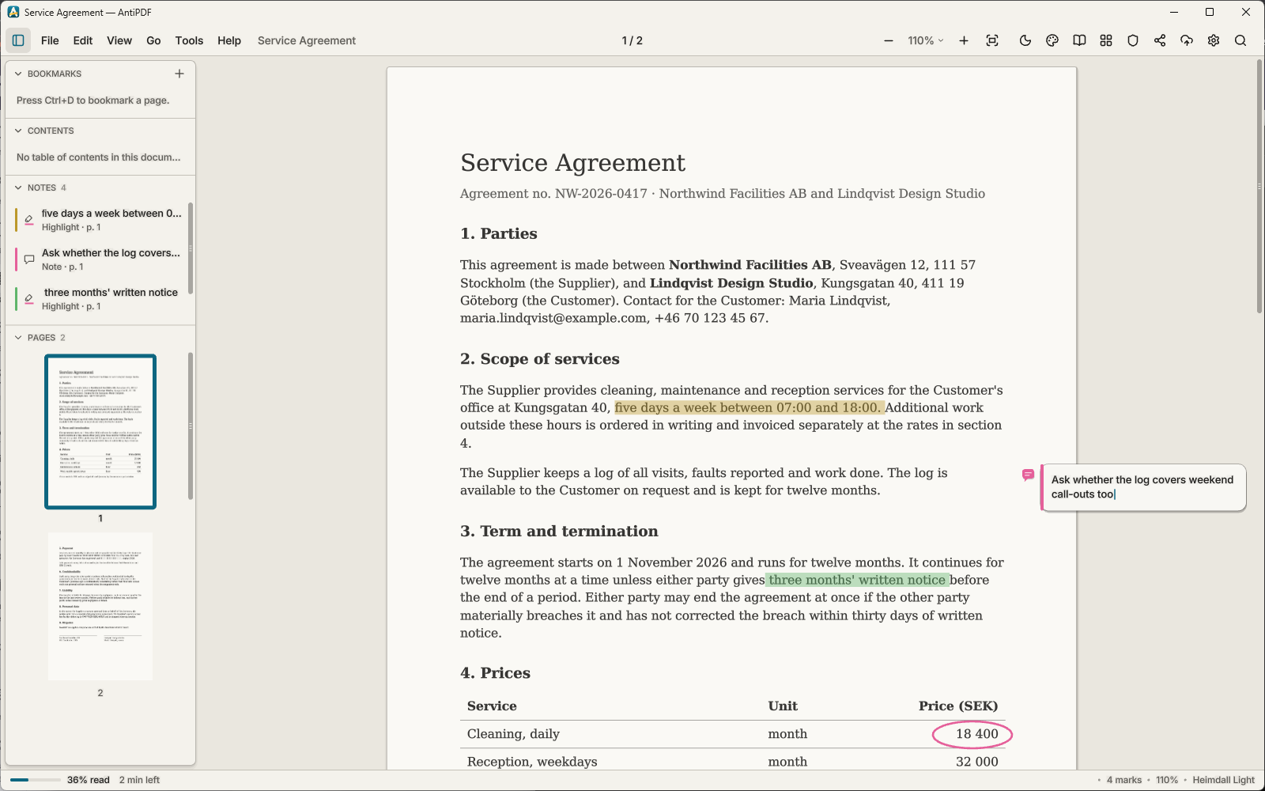Open the Tools menu

tap(189, 40)
